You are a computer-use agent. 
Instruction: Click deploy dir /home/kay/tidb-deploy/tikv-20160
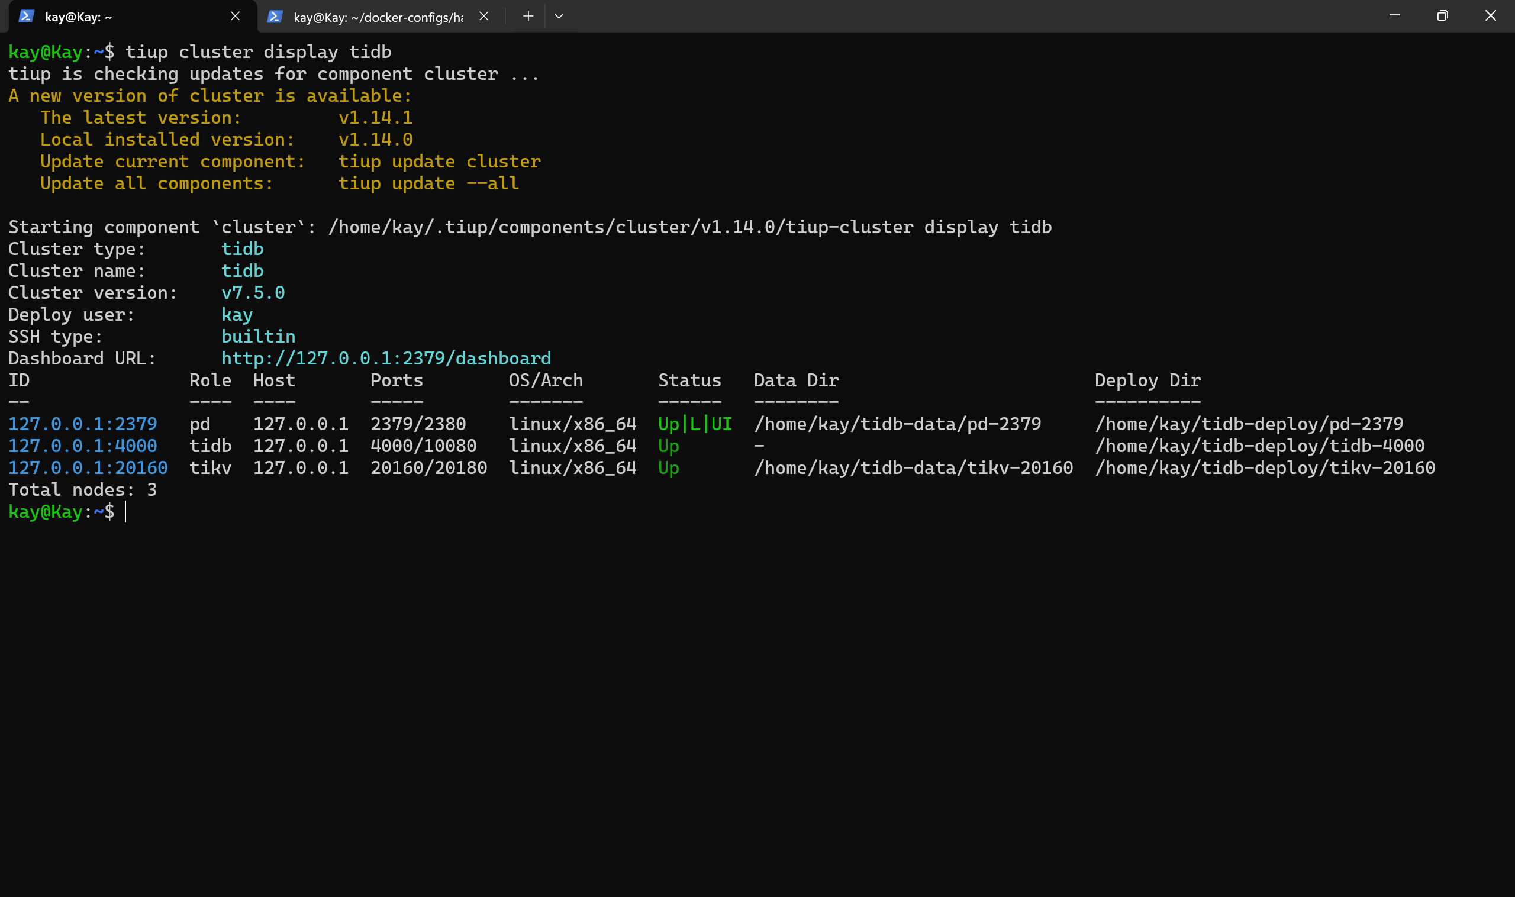point(1265,468)
